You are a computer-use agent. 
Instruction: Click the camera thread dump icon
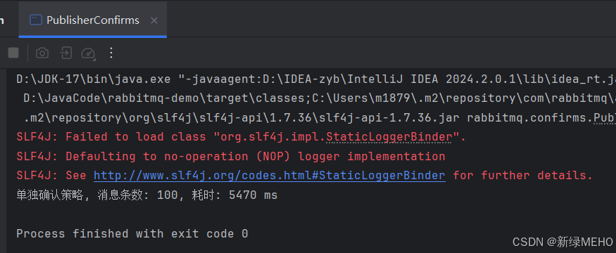tap(42, 53)
